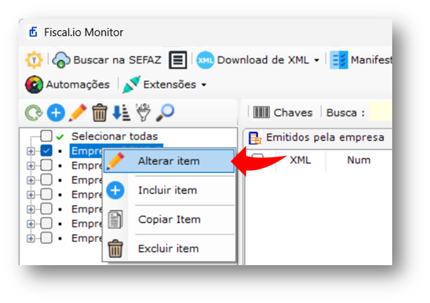Viewport: 430px width, 303px height.
Task: Click Buscar na SEFAZ button
Action: pyautogui.click(x=107, y=60)
